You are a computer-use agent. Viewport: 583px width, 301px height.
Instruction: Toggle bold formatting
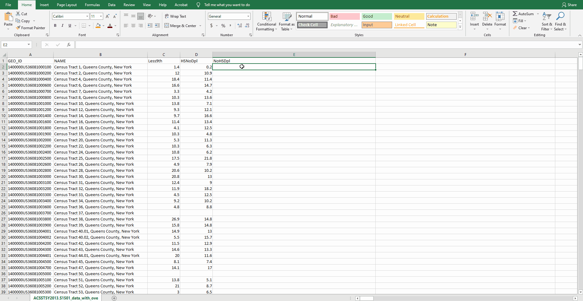pos(55,26)
